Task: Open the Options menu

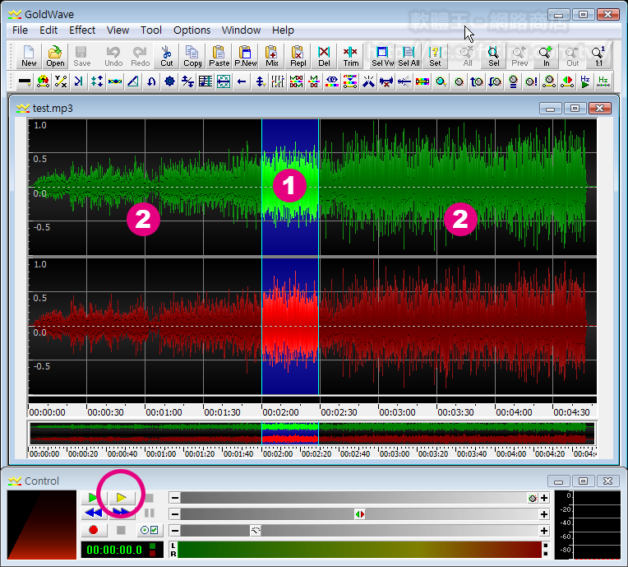Action: tap(192, 30)
